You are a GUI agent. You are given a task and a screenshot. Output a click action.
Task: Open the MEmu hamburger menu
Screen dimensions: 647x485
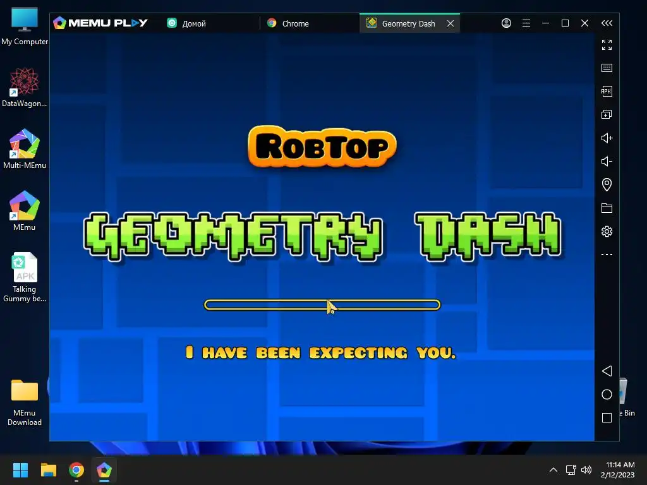(526, 23)
